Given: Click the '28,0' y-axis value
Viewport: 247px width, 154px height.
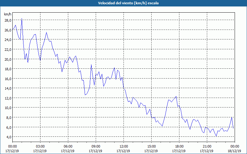Looking at the screenshot, I should (8, 20).
